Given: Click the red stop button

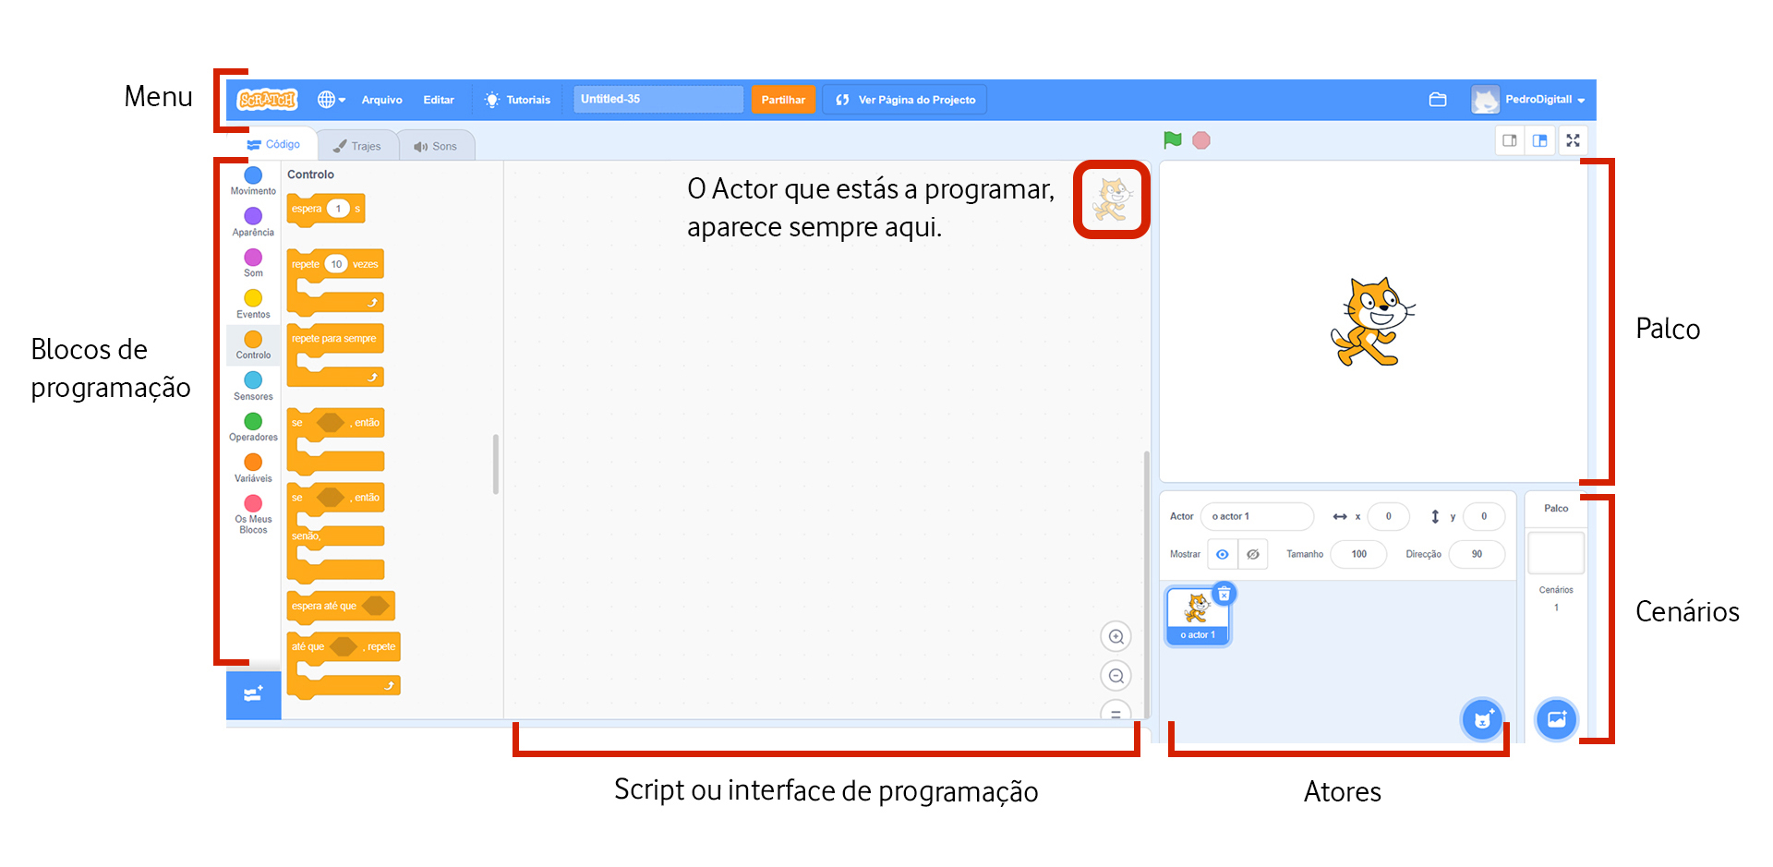Looking at the screenshot, I should pos(1201,140).
